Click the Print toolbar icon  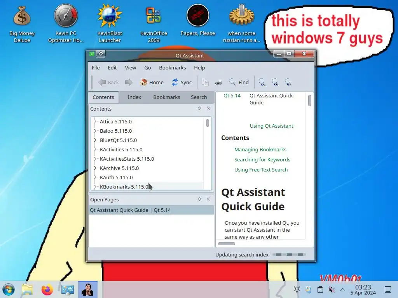218,82
